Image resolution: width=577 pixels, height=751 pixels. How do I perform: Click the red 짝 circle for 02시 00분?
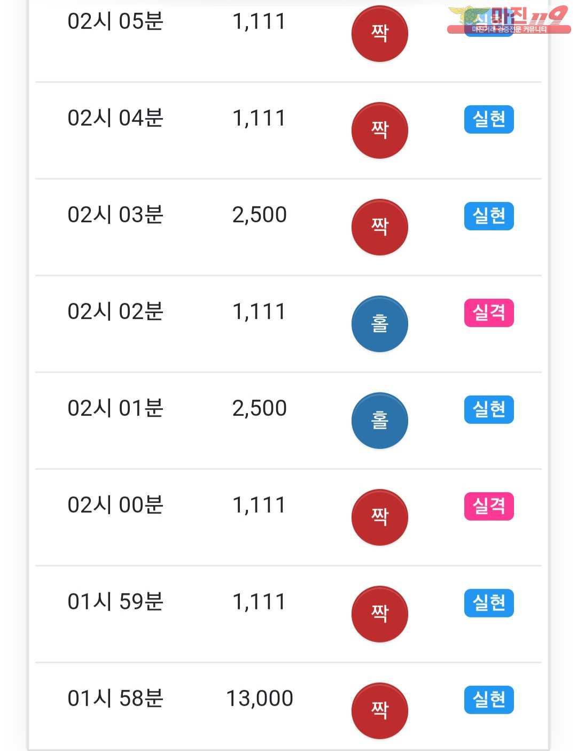tap(379, 517)
